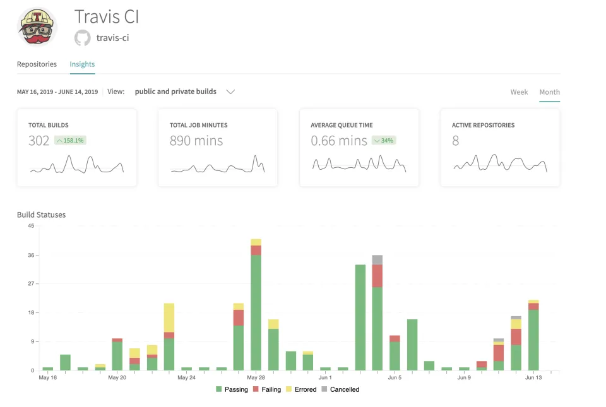Click the Total Job Minutes sparkline

(x=218, y=163)
